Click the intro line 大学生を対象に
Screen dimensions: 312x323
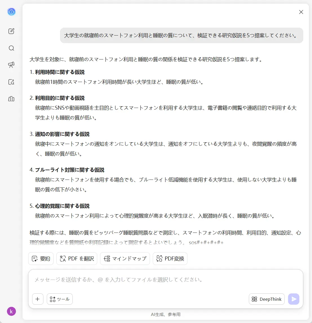click(x=147, y=59)
